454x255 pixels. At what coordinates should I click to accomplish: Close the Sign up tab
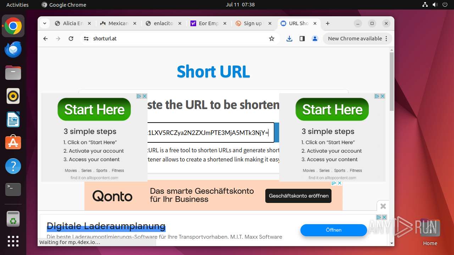pos(270,23)
